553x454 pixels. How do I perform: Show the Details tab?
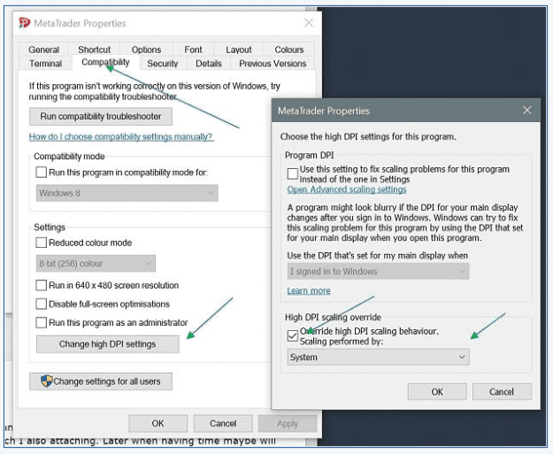pyautogui.click(x=209, y=64)
